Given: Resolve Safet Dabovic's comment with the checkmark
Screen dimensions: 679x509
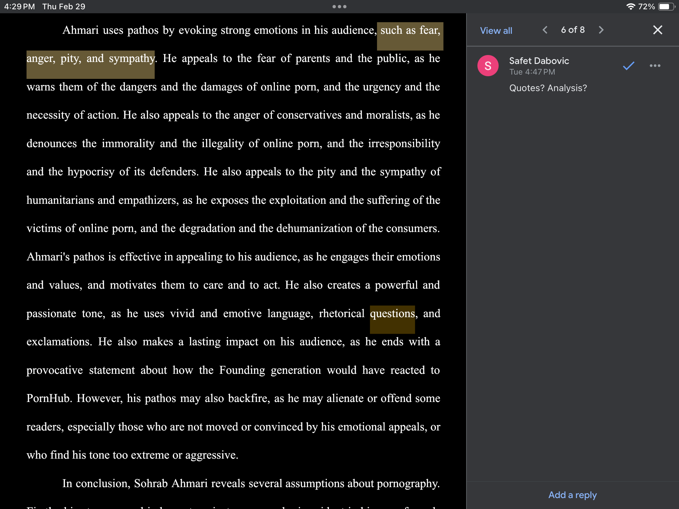Looking at the screenshot, I should [x=628, y=66].
